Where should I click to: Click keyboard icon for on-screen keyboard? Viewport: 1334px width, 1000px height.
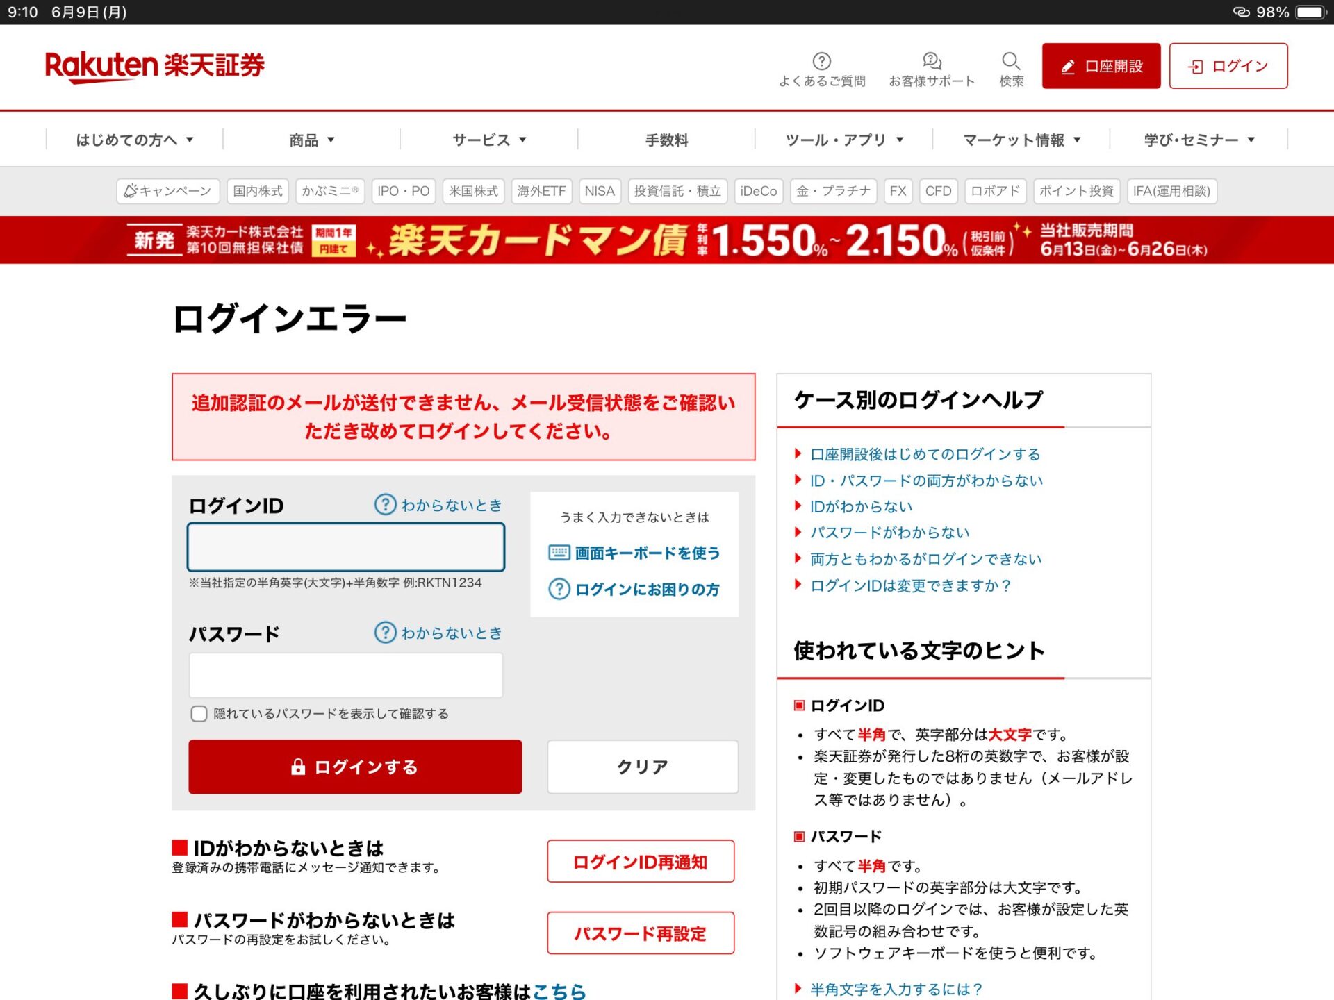(559, 553)
